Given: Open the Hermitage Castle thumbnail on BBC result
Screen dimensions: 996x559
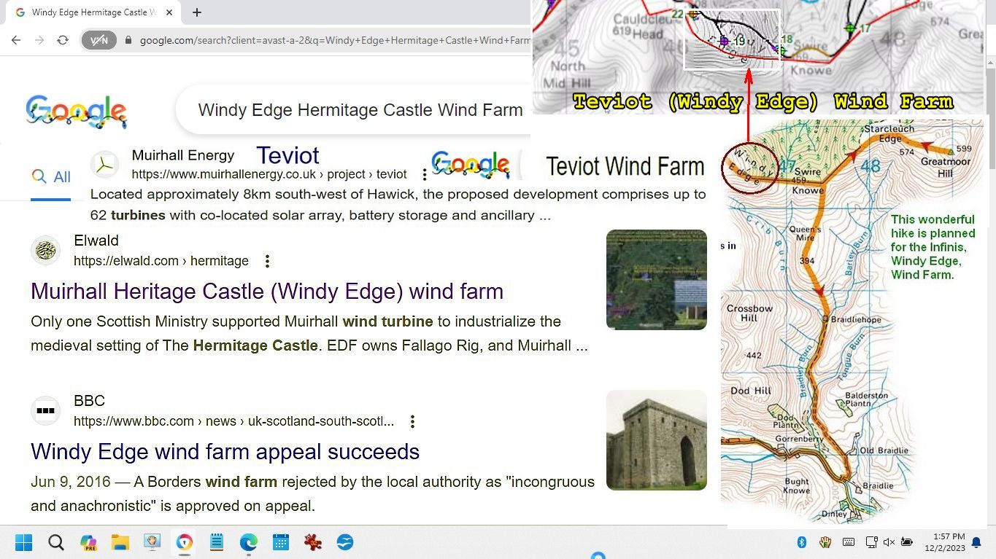Looking at the screenshot, I should point(657,440).
